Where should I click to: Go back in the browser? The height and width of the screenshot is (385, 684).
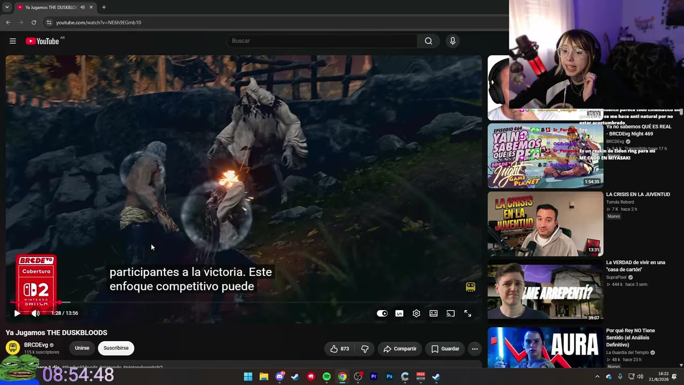point(8,22)
